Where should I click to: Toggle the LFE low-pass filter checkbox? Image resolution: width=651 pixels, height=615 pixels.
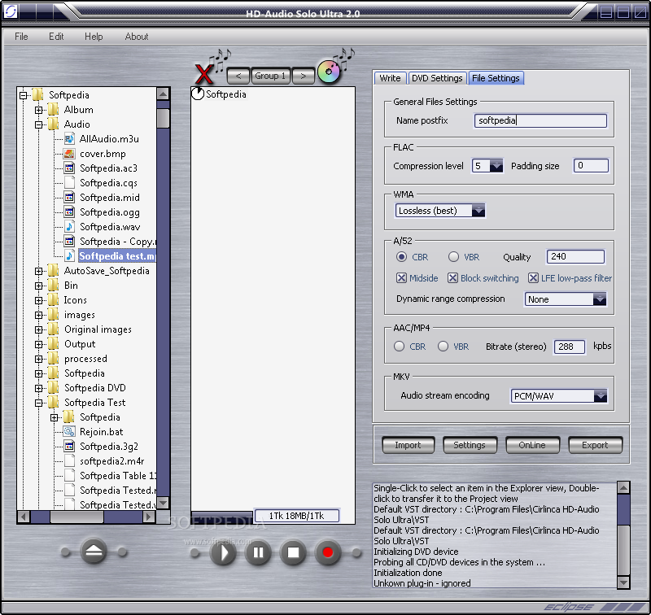[533, 278]
